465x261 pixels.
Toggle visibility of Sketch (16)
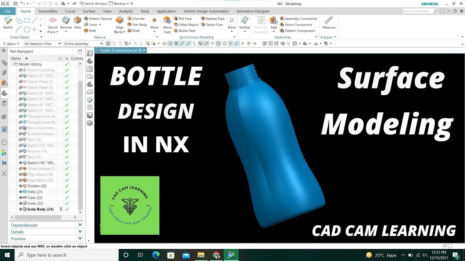[x=21, y=163]
